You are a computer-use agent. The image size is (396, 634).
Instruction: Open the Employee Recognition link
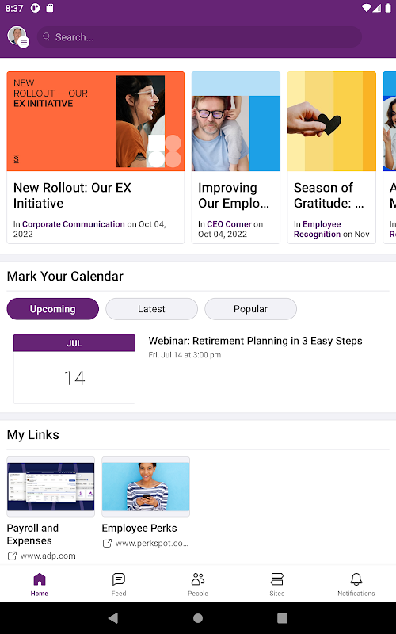(x=318, y=229)
